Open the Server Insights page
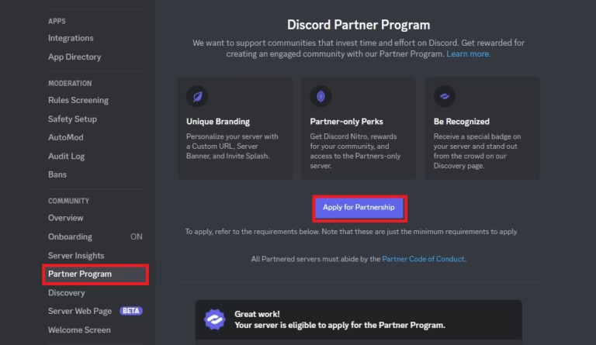Image resolution: width=596 pixels, height=345 pixels. click(76, 255)
